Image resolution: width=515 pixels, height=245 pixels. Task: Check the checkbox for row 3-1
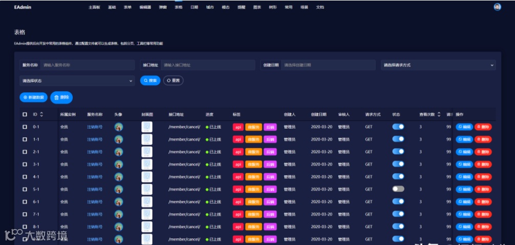click(x=25, y=164)
